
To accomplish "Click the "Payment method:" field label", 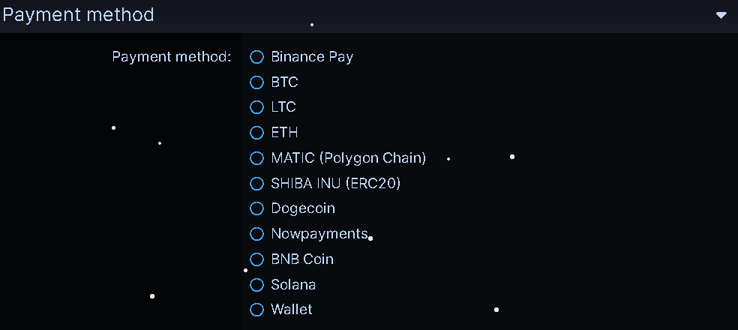I will tap(172, 57).
